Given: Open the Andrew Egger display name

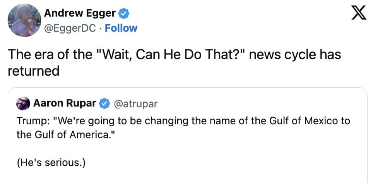Looking at the screenshot, I should (x=80, y=13).
